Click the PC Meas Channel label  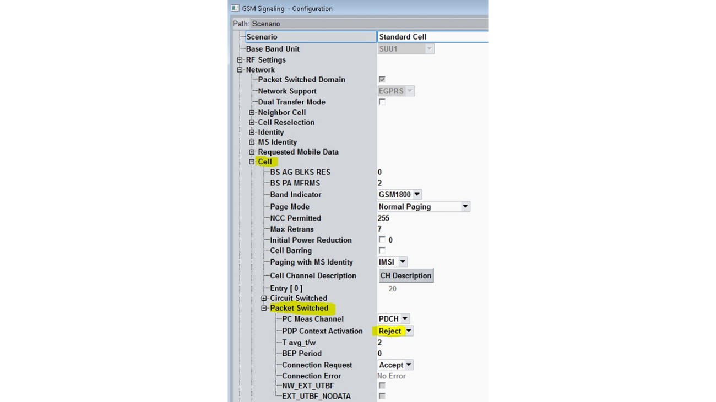click(313, 318)
